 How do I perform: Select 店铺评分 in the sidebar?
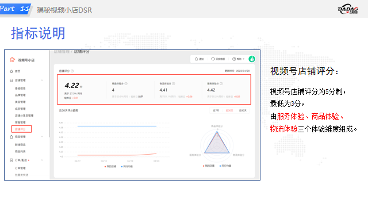coord(21,129)
